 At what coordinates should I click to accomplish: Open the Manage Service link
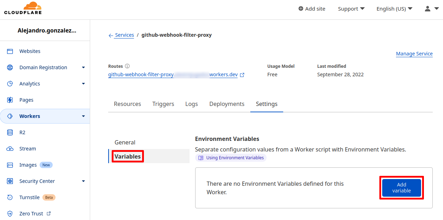click(x=414, y=54)
